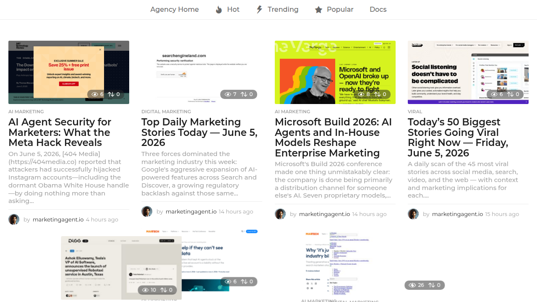Viewport: 537px width, 302px height.
Task: Open marketingagent.io author link on Top Daily Marketing Stories
Action: tap(191, 211)
